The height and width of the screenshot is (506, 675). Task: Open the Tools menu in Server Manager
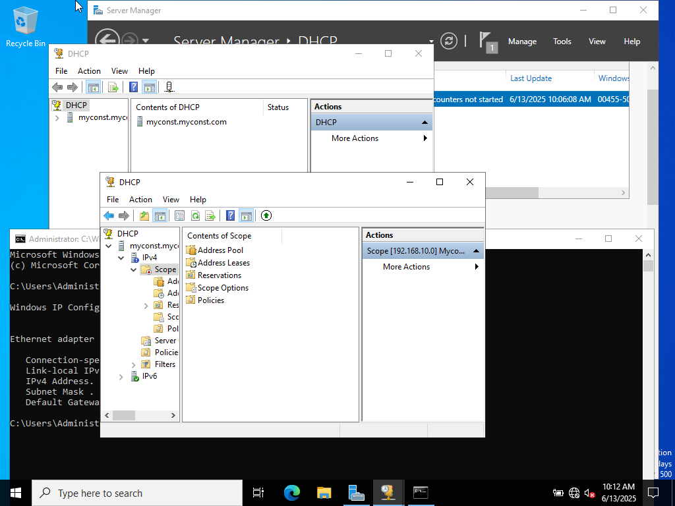point(562,41)
